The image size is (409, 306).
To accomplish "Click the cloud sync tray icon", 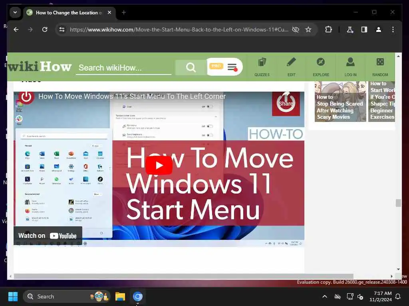I will [337, 296].
